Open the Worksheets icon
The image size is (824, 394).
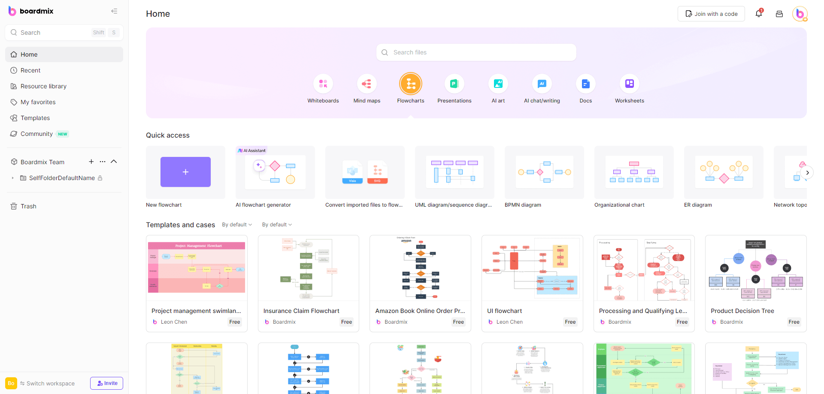click(630, 84)
